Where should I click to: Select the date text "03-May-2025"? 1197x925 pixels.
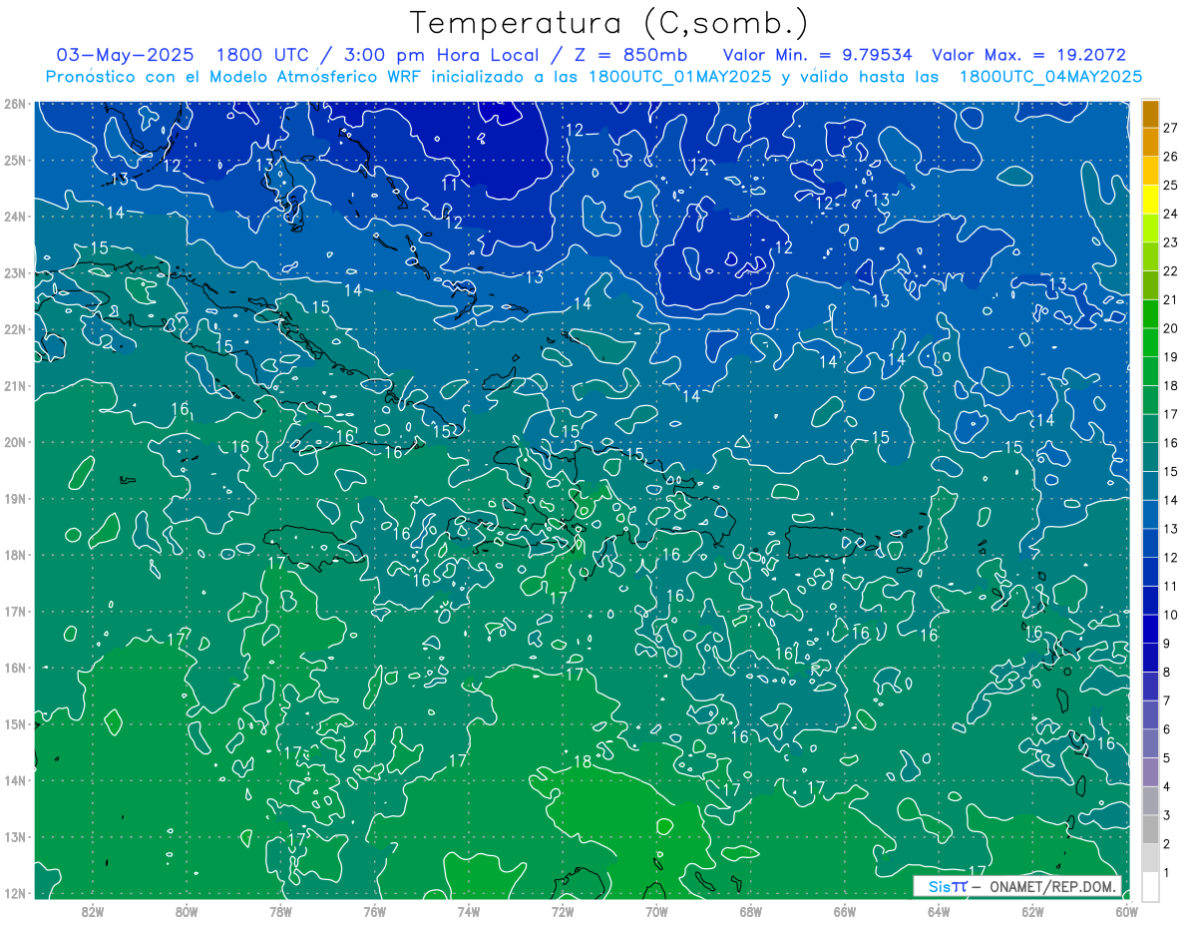126,55
